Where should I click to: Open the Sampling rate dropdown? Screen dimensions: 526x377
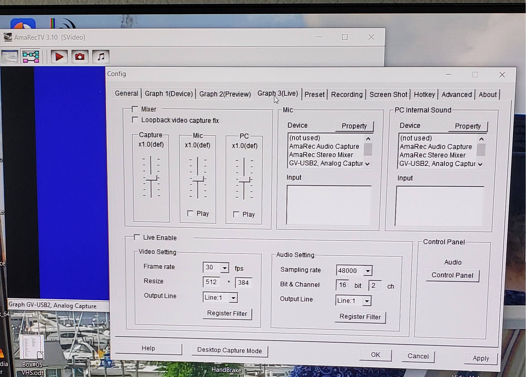[368, 271]
